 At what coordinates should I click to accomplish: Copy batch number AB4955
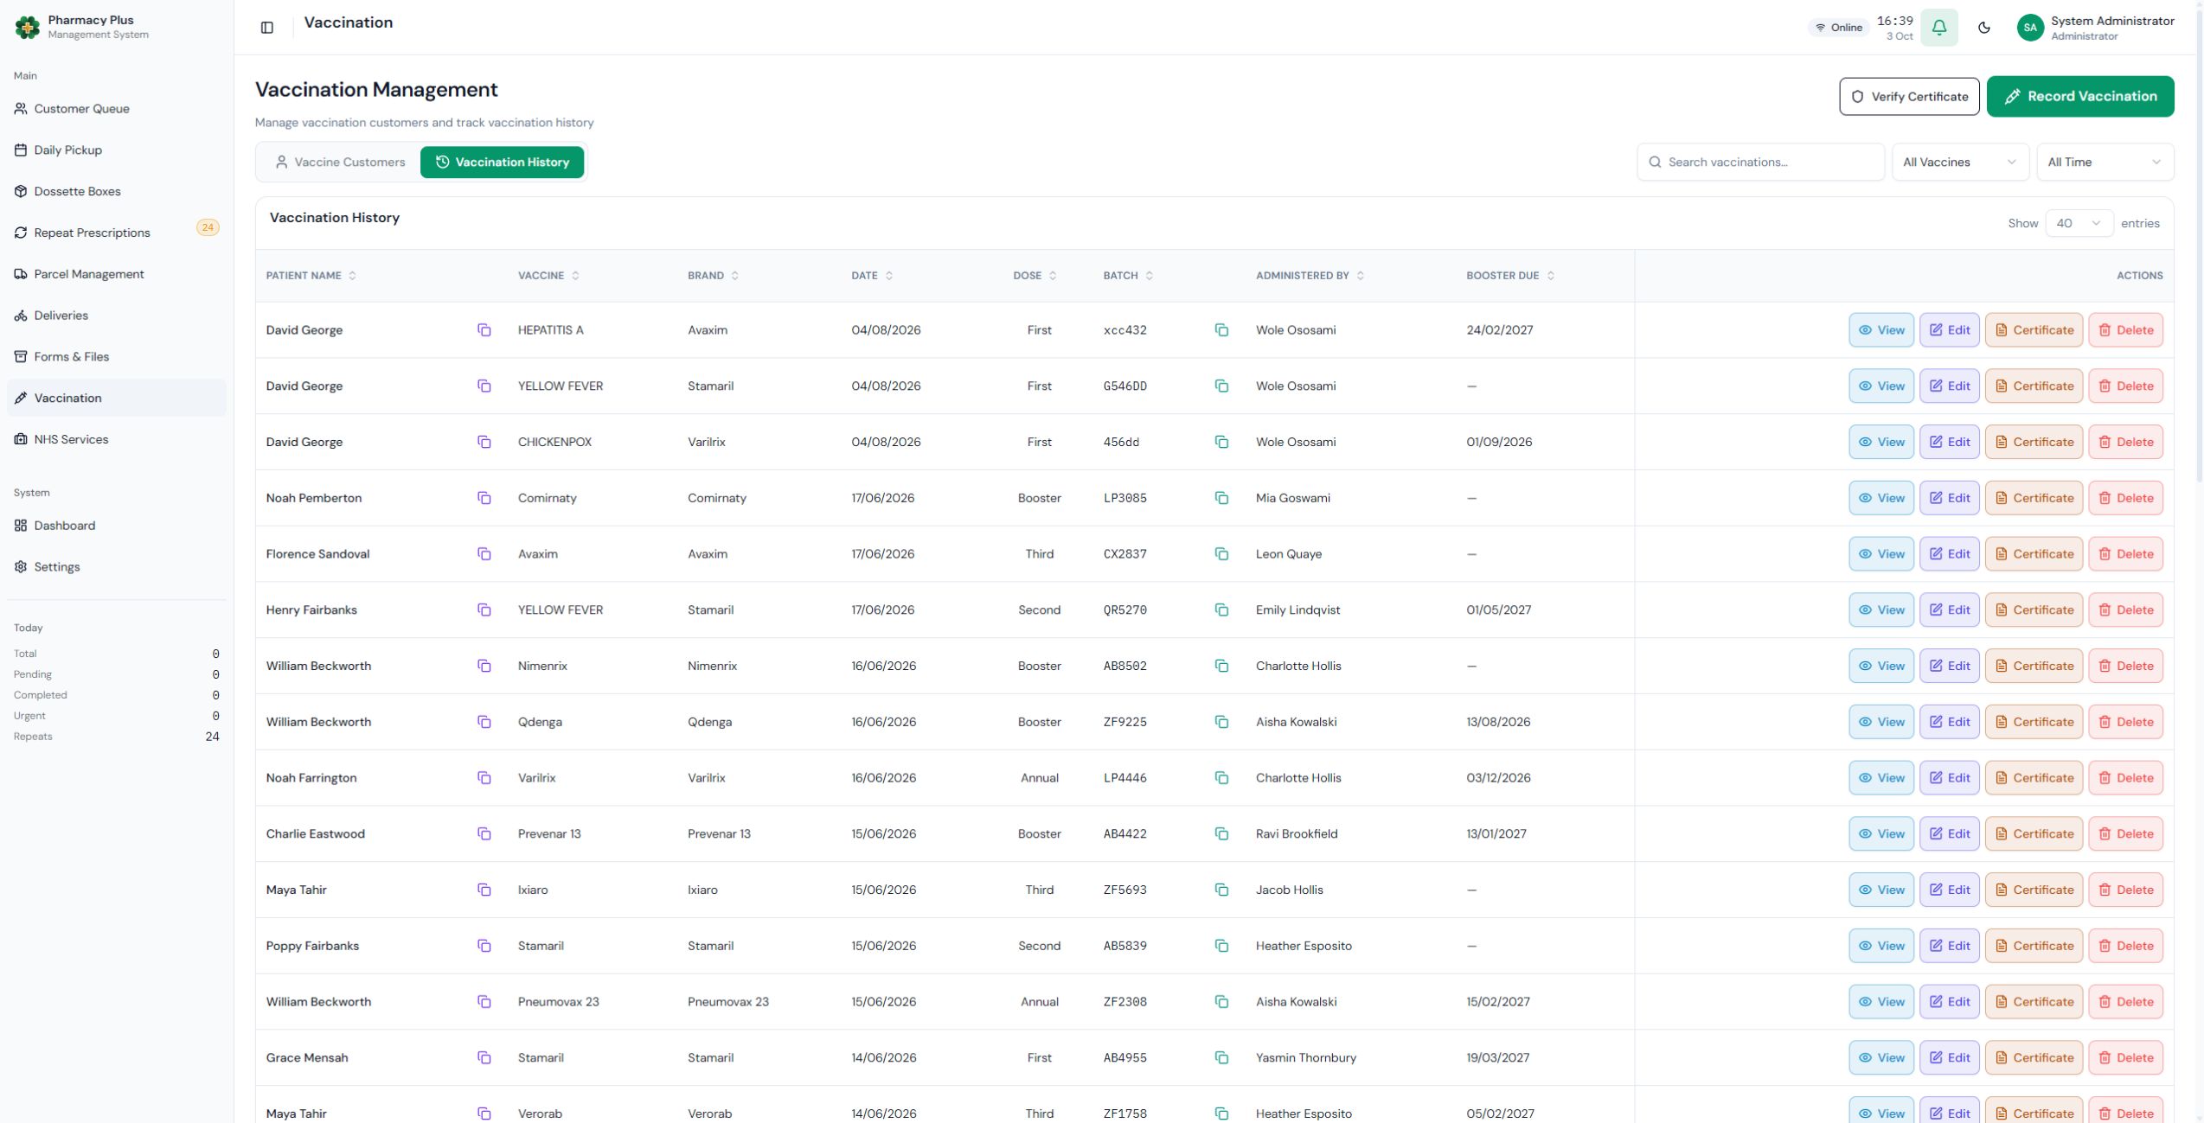pyautogui.click(x=1221, y=1058)
